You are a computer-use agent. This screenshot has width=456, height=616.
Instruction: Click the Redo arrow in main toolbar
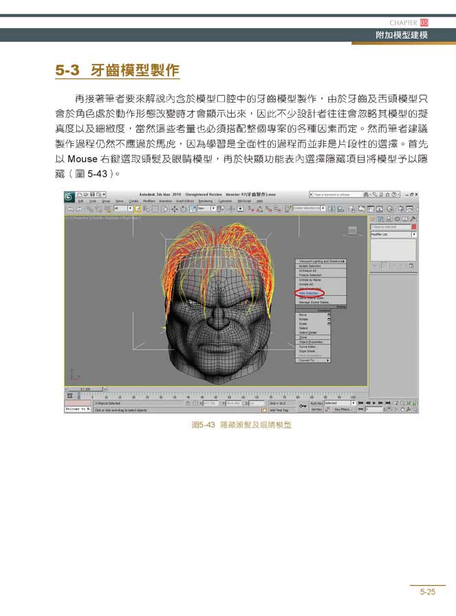[x=79, y=209]
